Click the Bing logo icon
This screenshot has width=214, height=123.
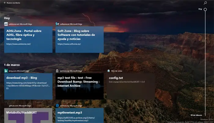[6, 71]
